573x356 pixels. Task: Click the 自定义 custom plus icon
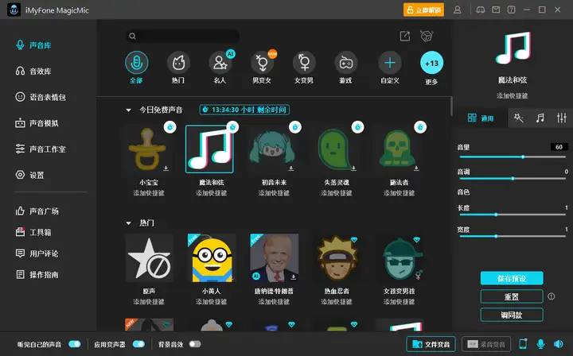click(390, 63)
